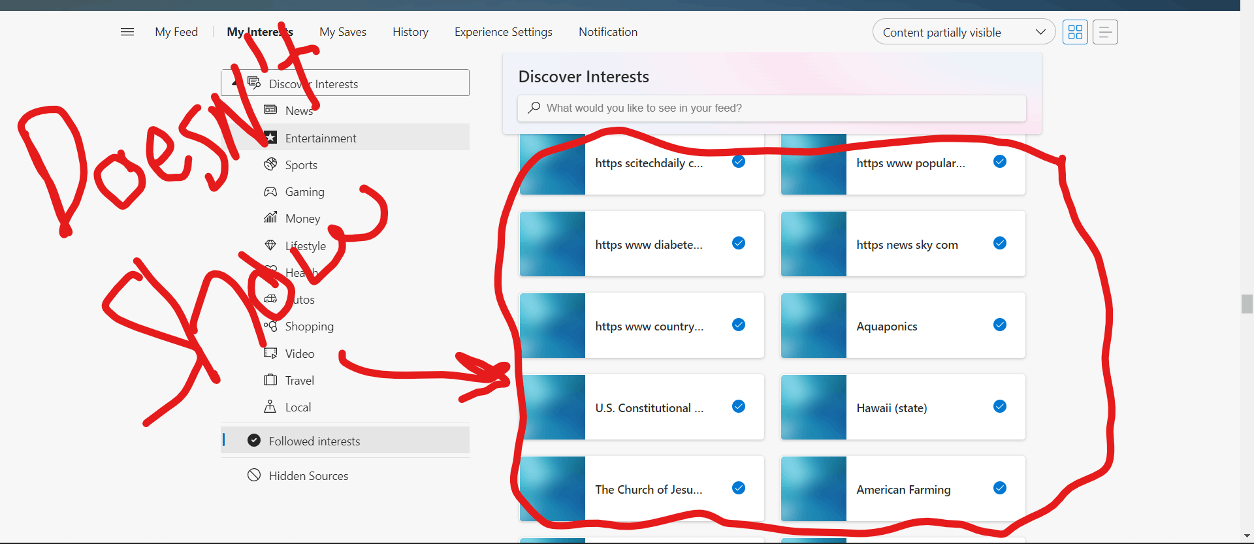The height and width of the screenshot is (544, 1254).
Task: Click the Hidden Sources blocked icon
Action: [254, 475]
